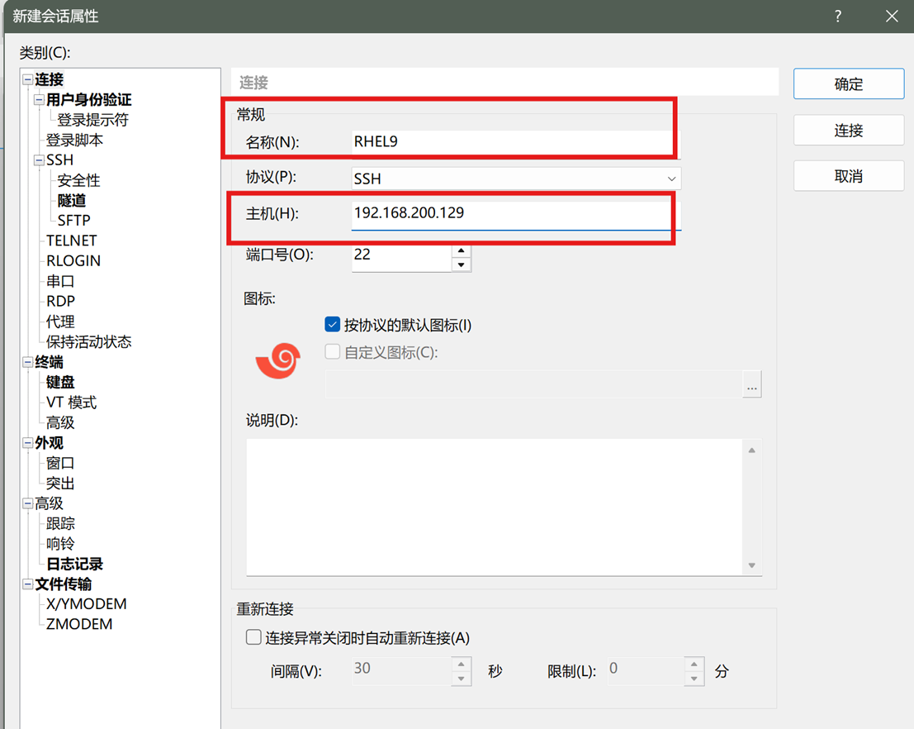
Task: Click the 连接 button on the right
Action: [x=849, y=130]
